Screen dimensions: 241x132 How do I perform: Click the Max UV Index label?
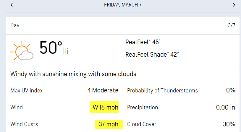tap(26, 91)
